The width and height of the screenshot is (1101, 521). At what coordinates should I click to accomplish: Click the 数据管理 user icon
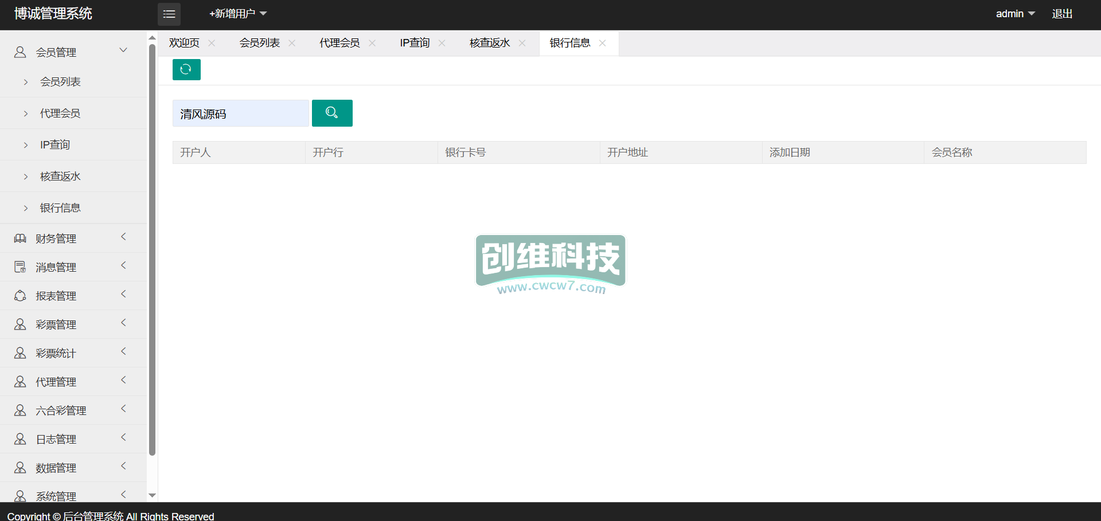click(x=20, y=468)
